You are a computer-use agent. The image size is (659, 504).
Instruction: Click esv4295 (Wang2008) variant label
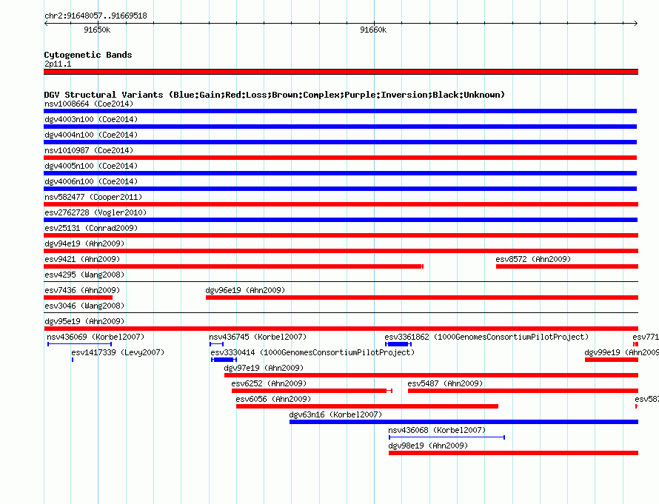pos(84,275)
